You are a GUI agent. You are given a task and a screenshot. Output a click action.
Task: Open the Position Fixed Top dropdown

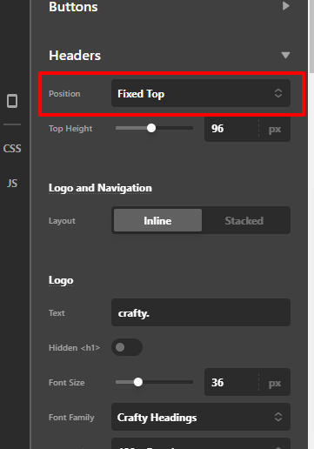(x=201, y=93)
